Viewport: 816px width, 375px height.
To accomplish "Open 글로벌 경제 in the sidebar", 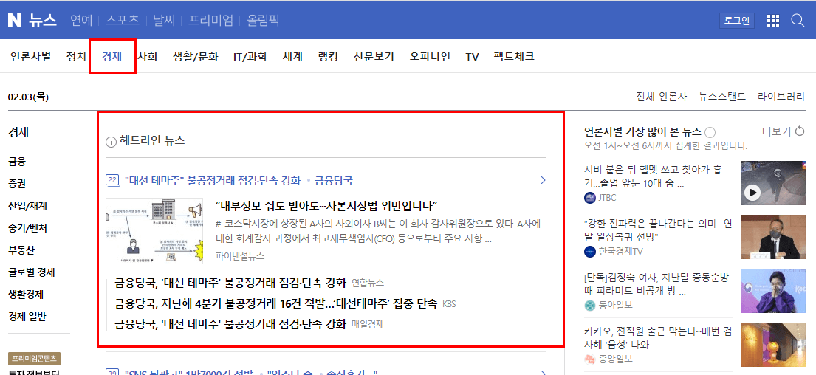I will click(x=32, y=272).
